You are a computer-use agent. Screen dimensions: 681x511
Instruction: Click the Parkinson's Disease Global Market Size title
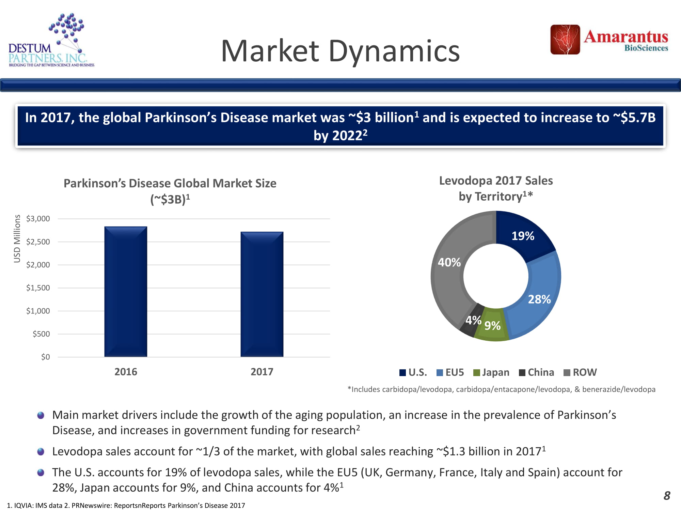(170, 191)
